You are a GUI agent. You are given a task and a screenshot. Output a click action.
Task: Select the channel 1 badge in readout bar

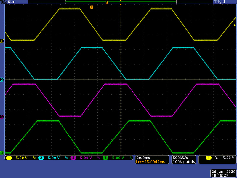point(9,158)
